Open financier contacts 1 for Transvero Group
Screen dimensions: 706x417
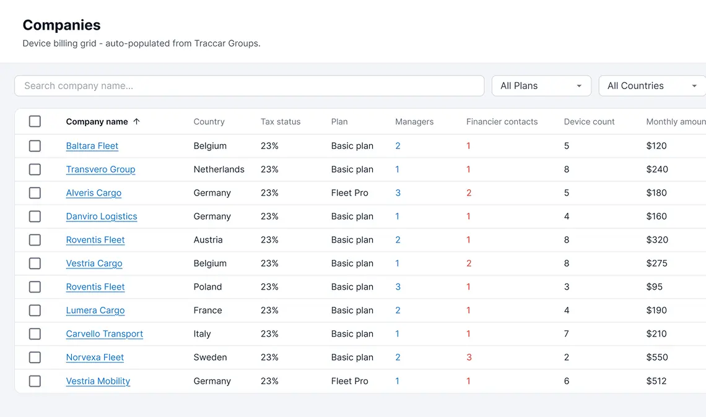468,169
